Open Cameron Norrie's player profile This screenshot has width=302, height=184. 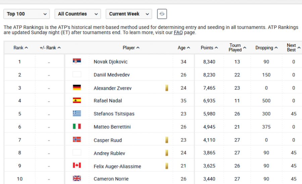tap(111, 179)
